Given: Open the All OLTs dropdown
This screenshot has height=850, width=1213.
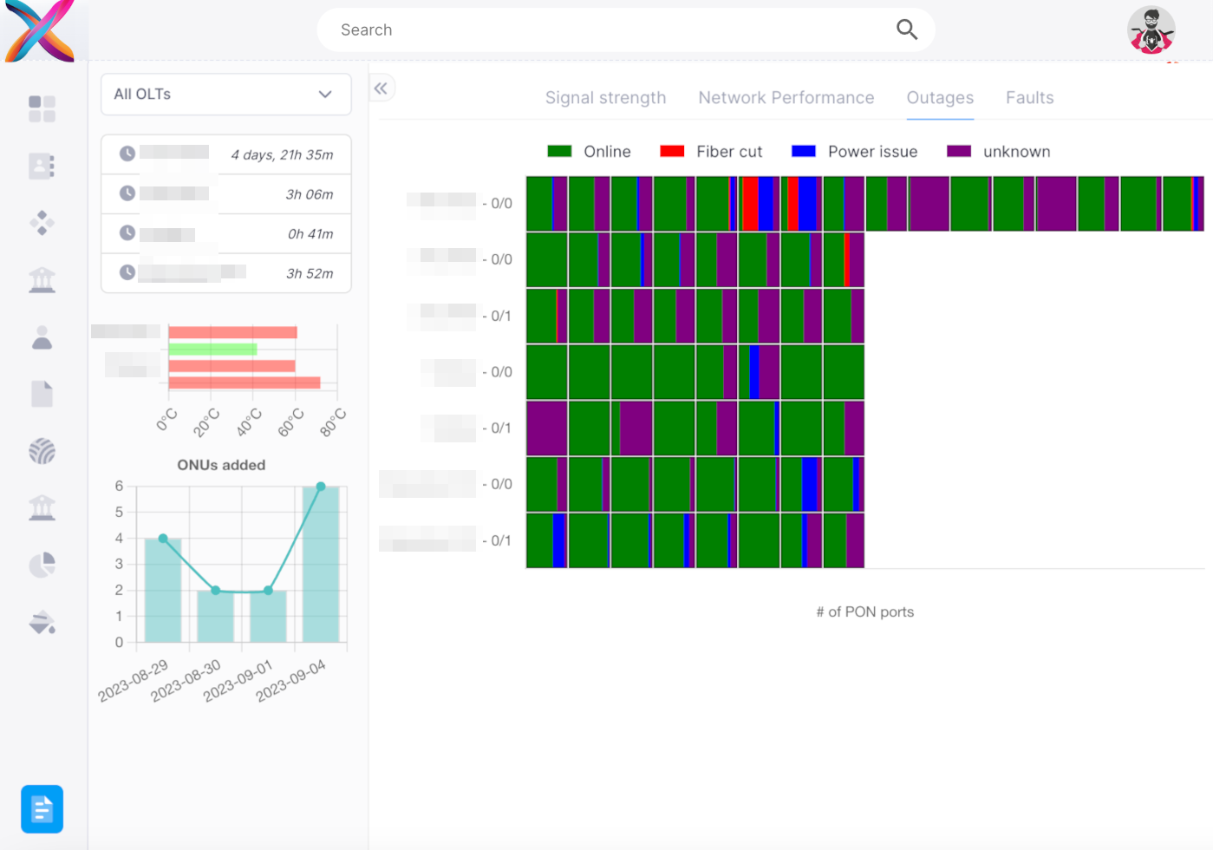Looking at the screenshot, I should [226, 95].
